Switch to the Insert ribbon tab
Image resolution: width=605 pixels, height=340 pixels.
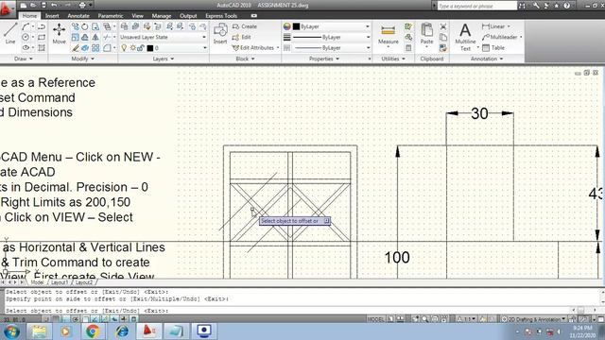pyautogui.click(x=52, y=16)
